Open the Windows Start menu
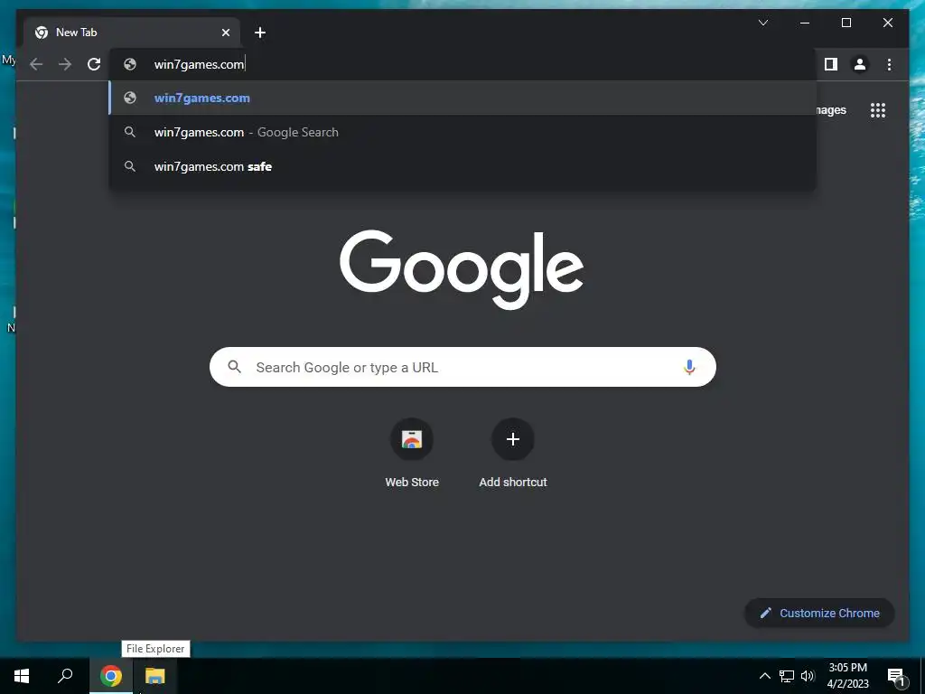 [22, 676]
